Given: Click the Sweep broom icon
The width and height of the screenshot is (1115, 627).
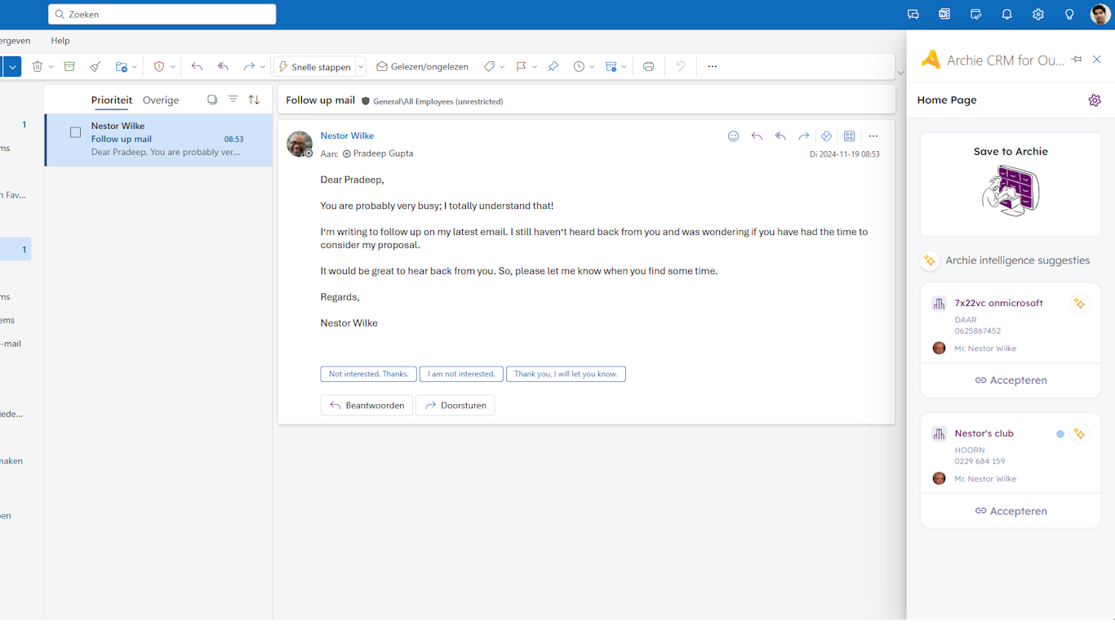Looking at the screenshot, I should coord(96,67).
